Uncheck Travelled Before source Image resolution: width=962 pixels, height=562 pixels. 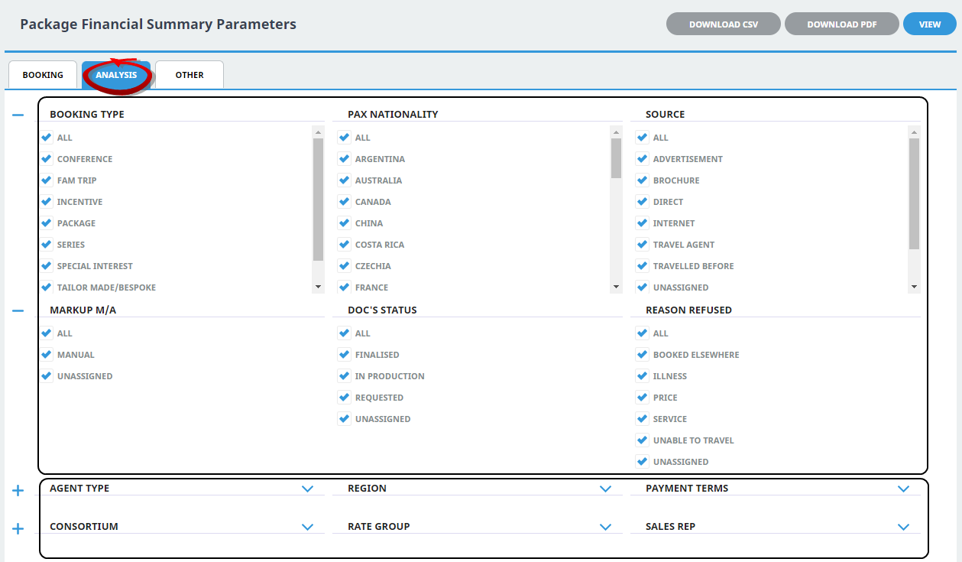[x=643, y=266]
